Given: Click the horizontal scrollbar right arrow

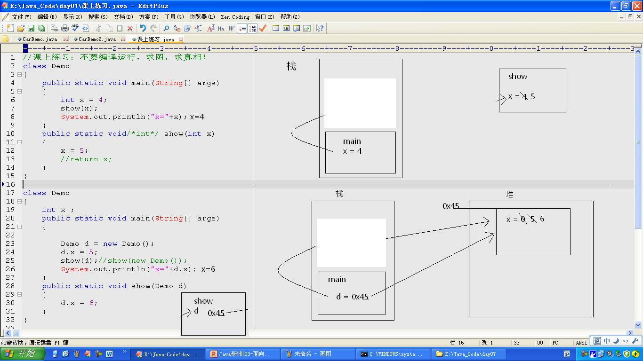Looking at the screenshot, I should (630, 333).
